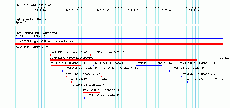The image size is (230, 108).
Task: Click the red nsv1146754 span line
Action: click(x=86, y=87)
